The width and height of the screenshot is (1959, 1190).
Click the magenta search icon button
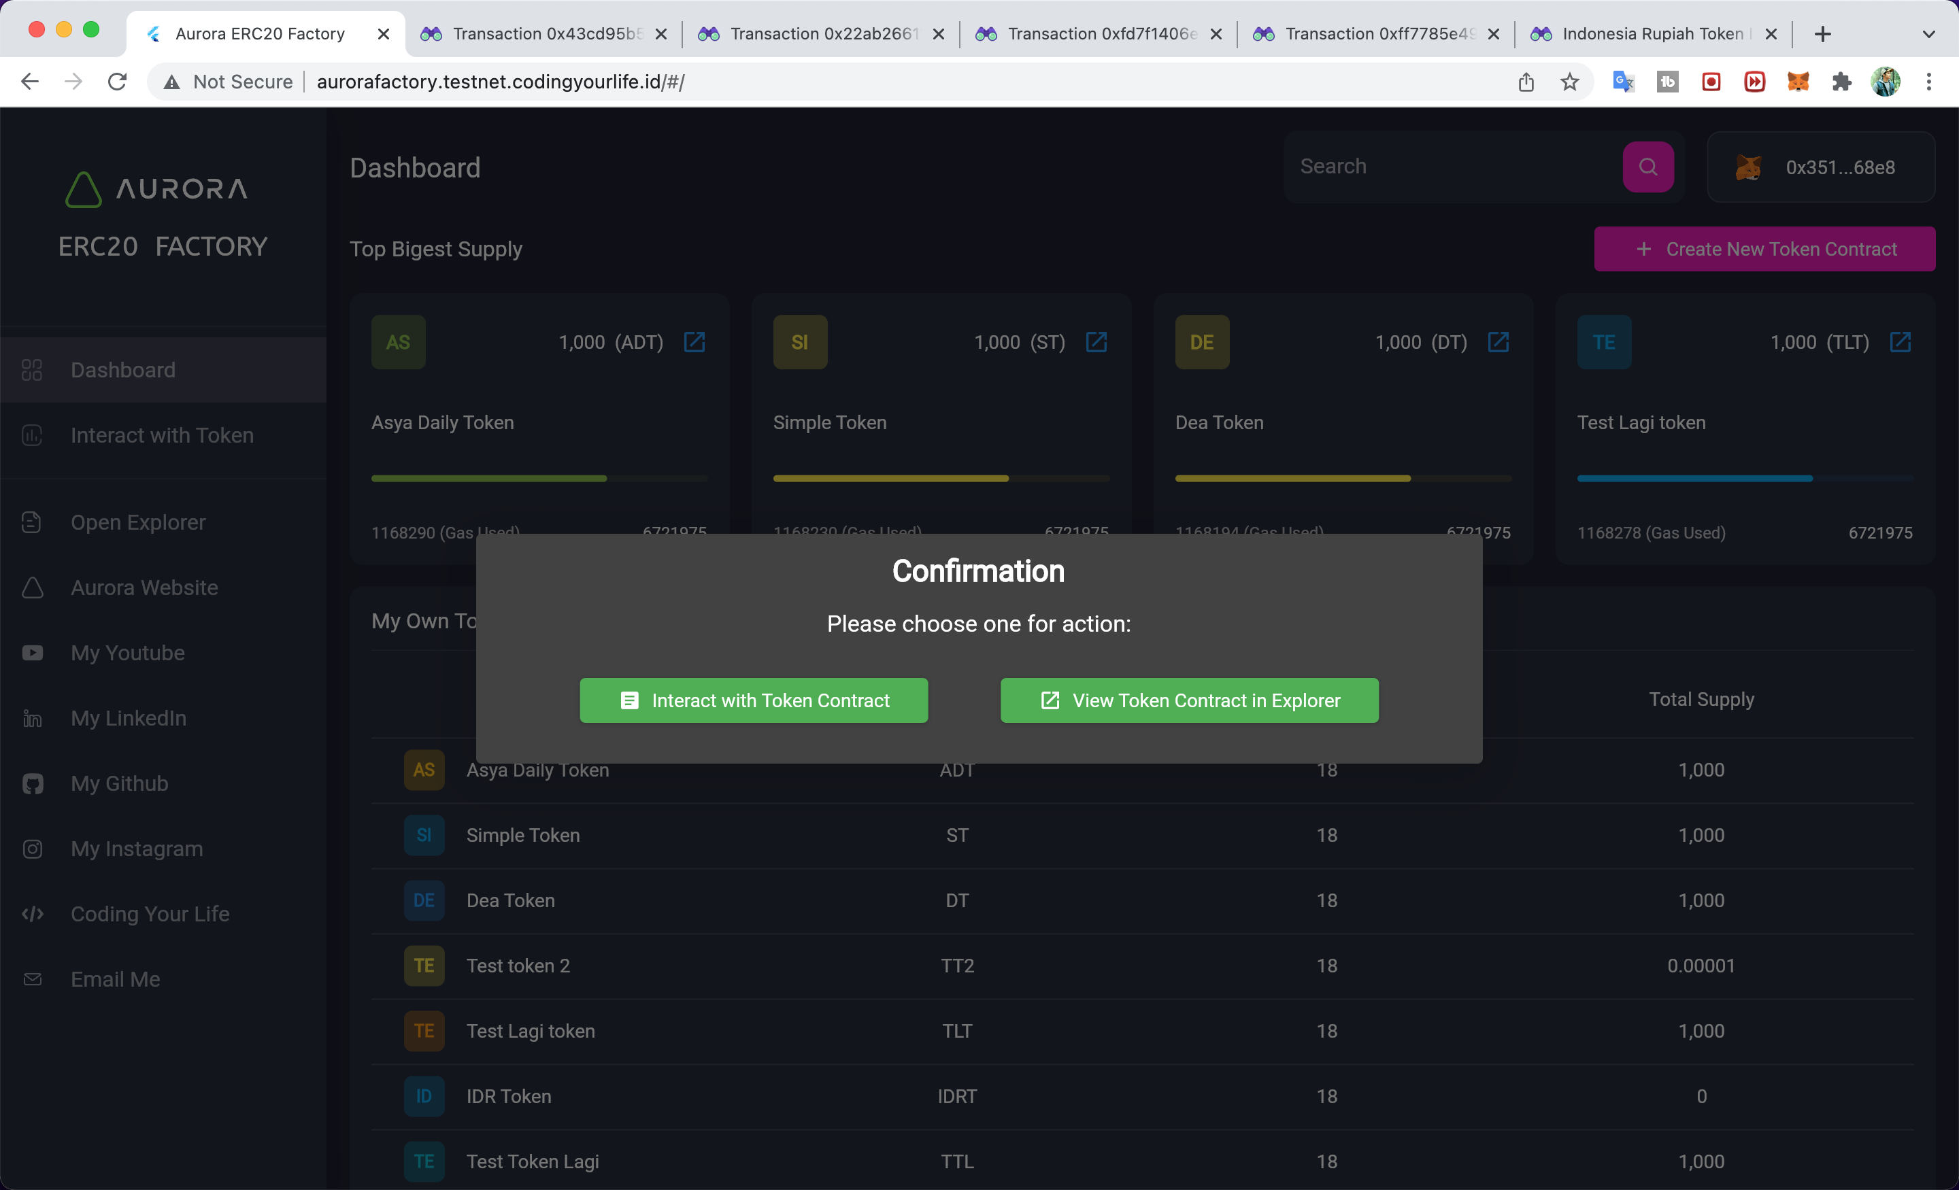(1647, 167)
